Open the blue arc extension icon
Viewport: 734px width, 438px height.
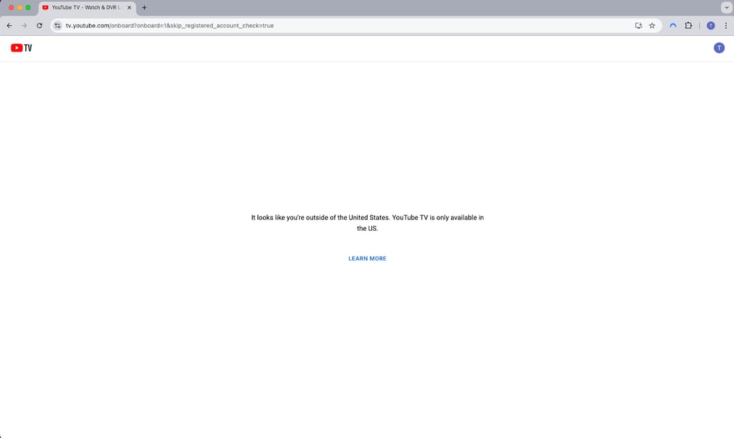pos(672,26)
